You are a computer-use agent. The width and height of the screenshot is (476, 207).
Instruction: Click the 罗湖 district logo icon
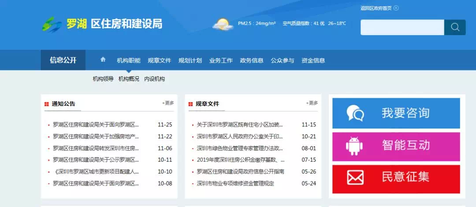coord(52,24)
